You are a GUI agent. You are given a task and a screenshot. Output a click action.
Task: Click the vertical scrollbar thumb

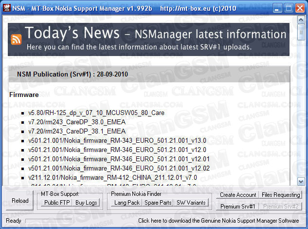point(301,32)
